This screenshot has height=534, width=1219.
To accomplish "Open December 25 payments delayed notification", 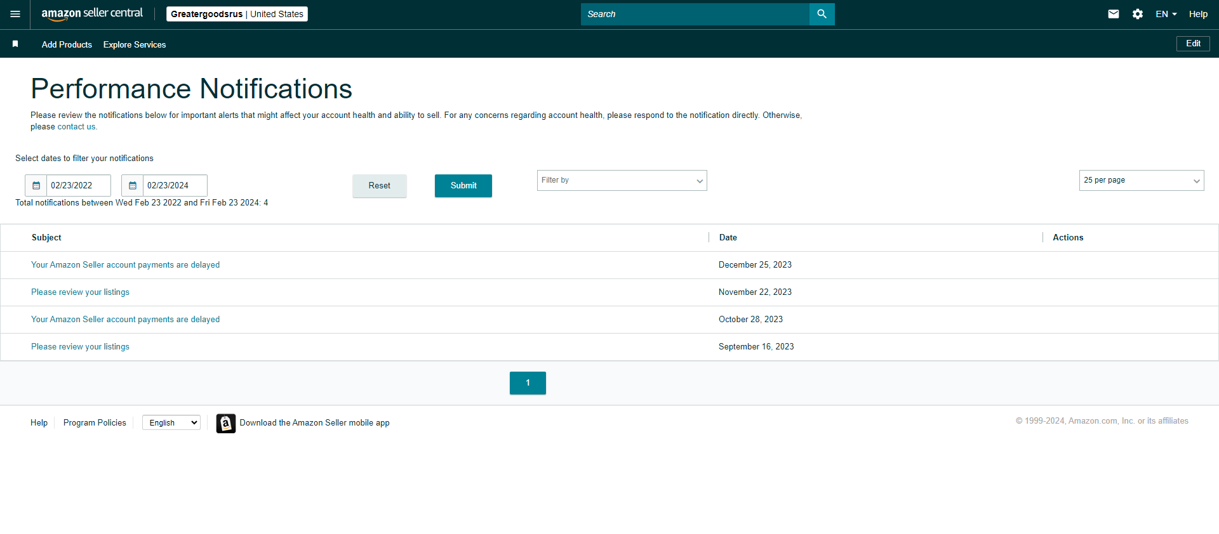I will point(126,265).
